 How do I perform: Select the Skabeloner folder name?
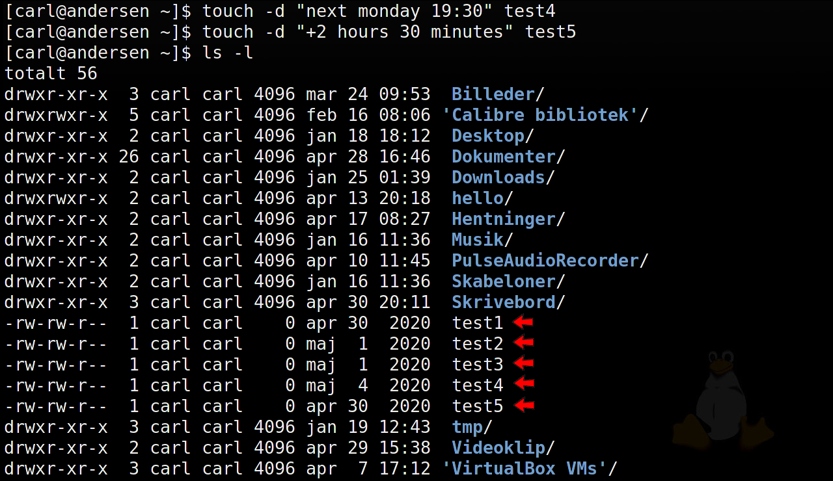[503, 281]
